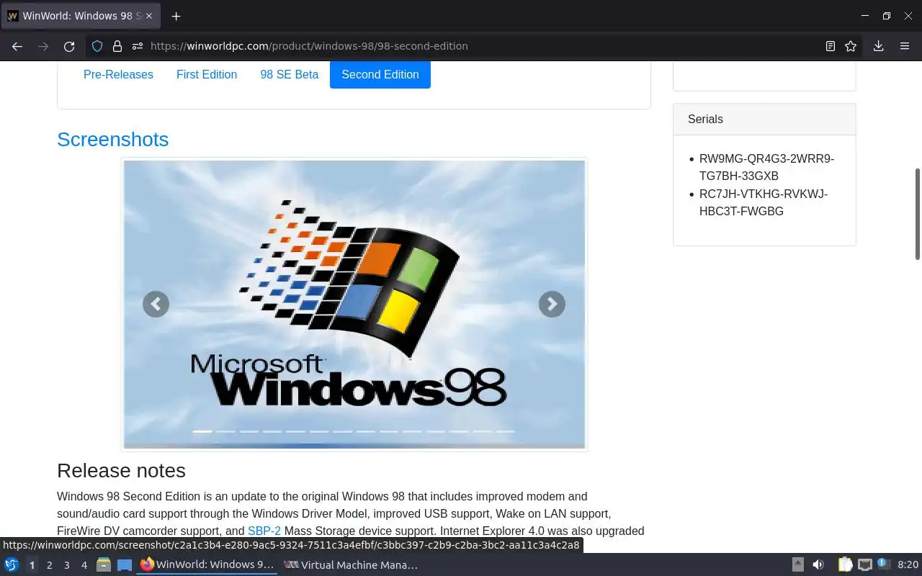Focus the WinWorld Firefox taskbar entry

pos(207,564)
